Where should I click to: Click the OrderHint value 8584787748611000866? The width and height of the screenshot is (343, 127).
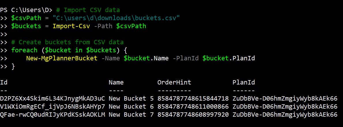tap(193, 107)
